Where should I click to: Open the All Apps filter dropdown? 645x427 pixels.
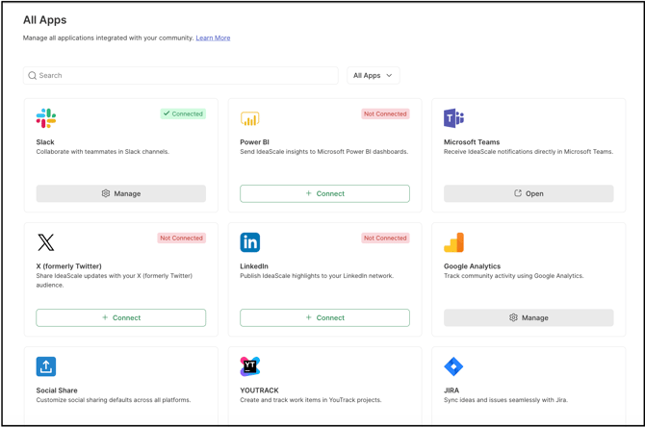(x=373, y=75)
